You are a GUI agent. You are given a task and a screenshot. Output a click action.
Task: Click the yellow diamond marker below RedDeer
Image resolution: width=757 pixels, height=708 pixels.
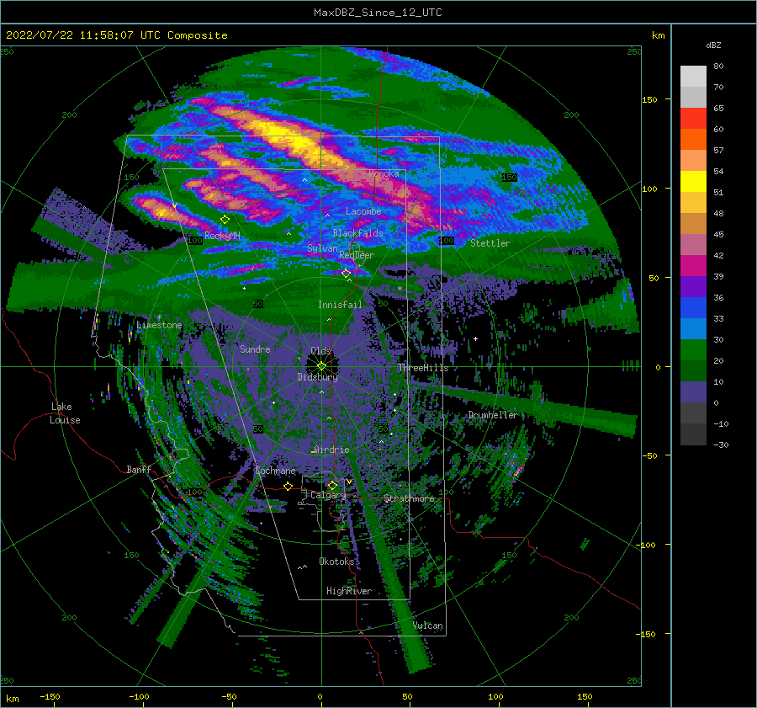tap(346, 274)
